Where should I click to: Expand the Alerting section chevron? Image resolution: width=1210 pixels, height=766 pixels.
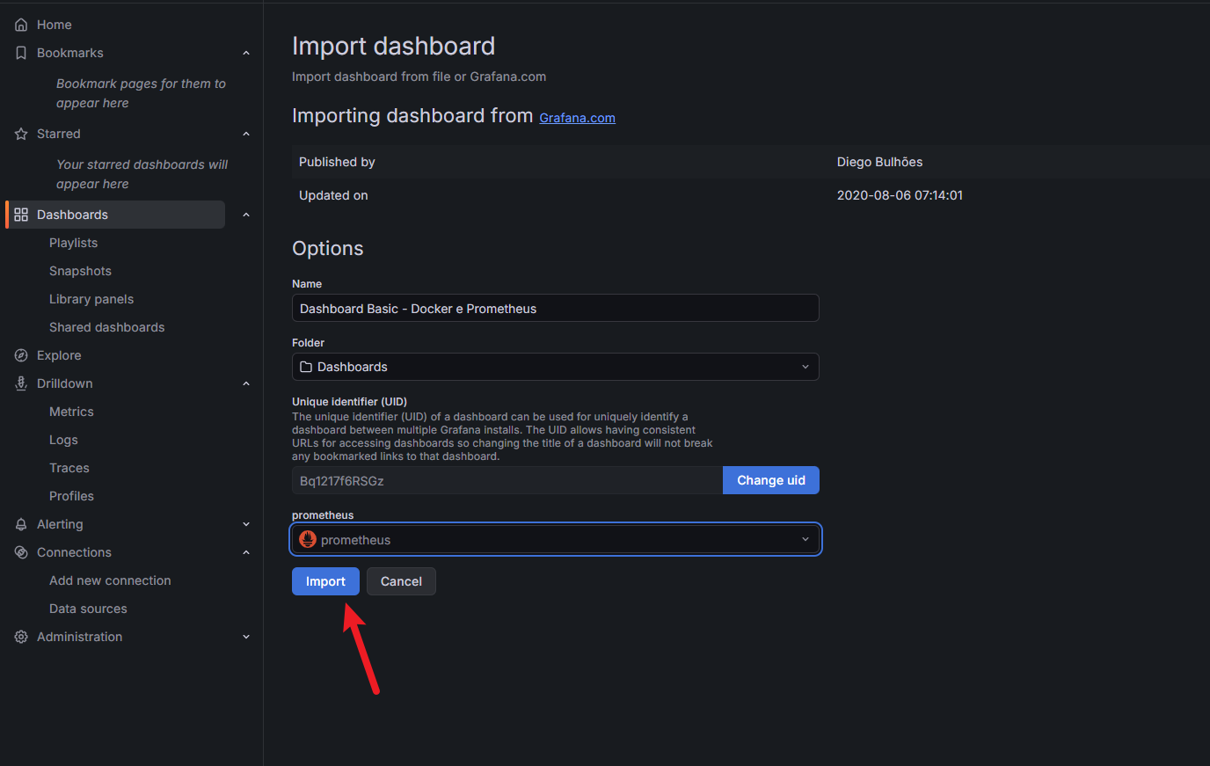click(246, 524)
